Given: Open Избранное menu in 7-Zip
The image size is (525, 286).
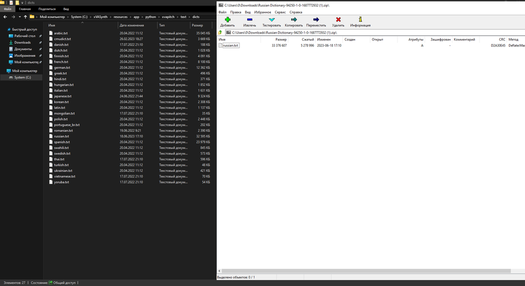Looking at the screenshot, I should point(262,13).
